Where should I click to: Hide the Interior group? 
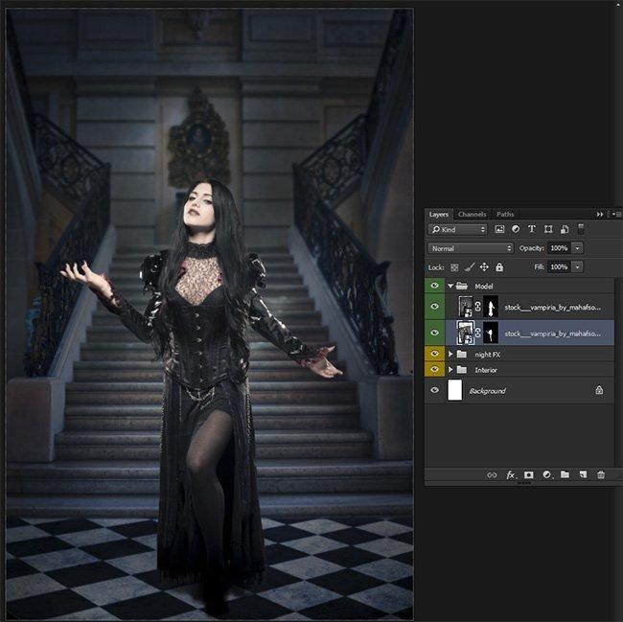435,369
